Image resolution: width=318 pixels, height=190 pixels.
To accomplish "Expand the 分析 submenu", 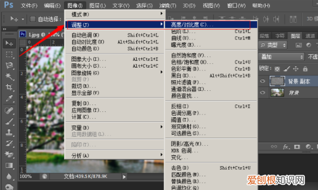I will point(115,155).
